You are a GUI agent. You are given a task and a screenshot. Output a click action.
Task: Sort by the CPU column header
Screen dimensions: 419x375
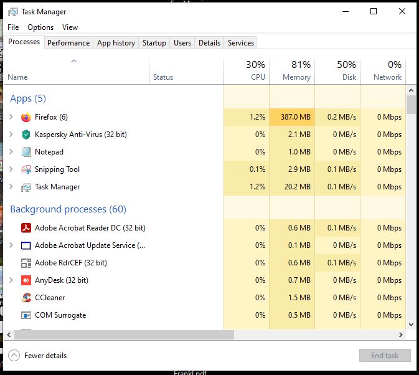click(247, 72)
